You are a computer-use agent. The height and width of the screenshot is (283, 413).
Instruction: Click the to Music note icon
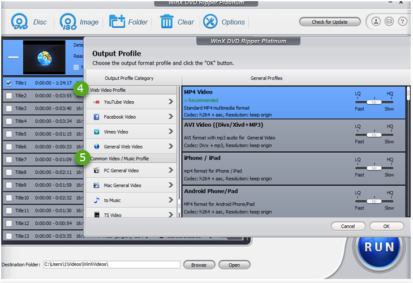click(x=97, y=200)
